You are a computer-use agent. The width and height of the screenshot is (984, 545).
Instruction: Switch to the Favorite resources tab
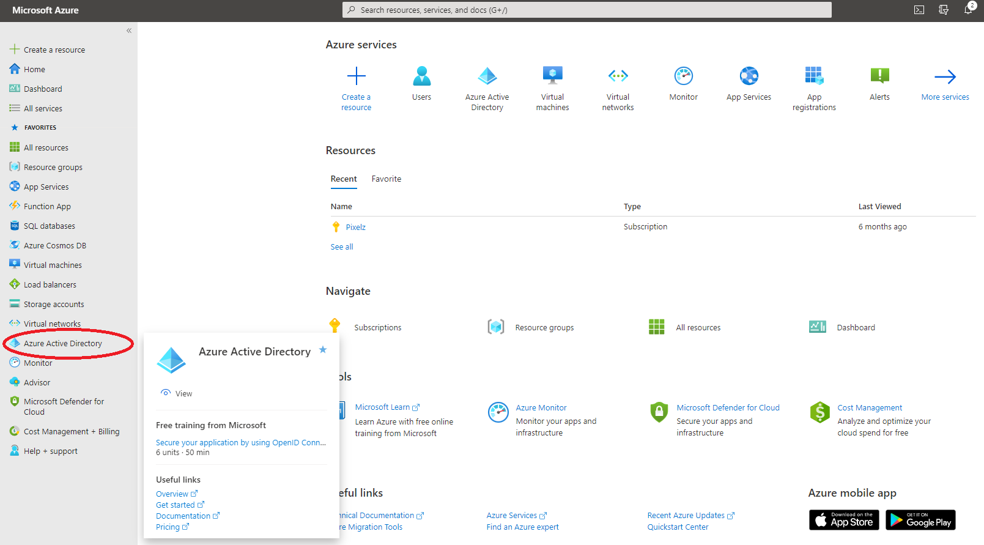[387, 179]
